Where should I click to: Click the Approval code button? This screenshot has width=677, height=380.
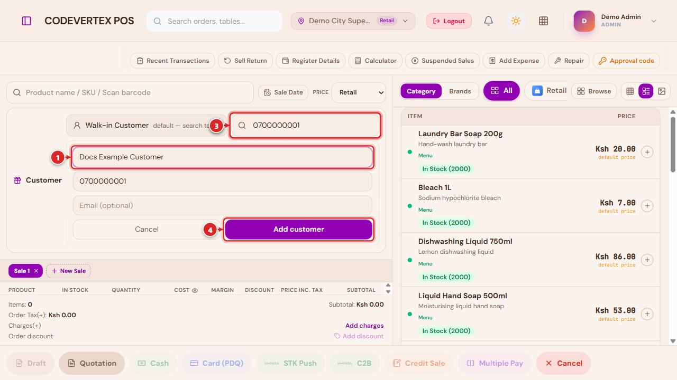[626, 61]
